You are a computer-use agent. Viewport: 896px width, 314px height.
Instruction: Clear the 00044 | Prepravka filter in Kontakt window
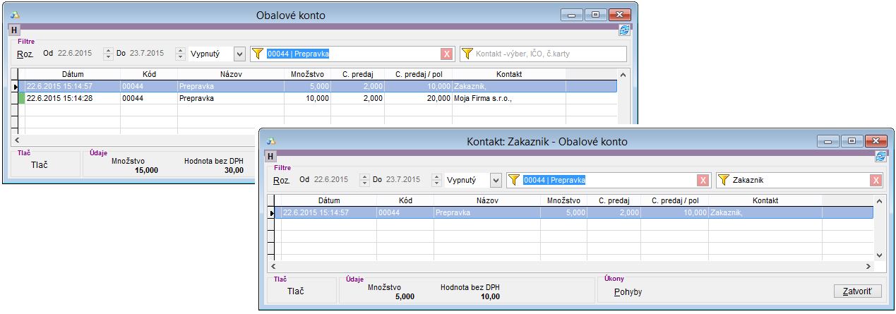point(703,181)
